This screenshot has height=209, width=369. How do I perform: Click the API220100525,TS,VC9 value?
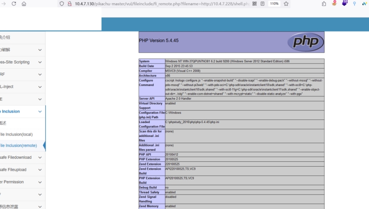point(180,169)
